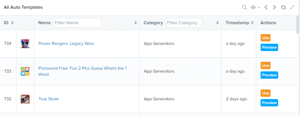Click True Skate app thumbnail
The height and width of the screenshot is (116, 300).
point(25,99)
